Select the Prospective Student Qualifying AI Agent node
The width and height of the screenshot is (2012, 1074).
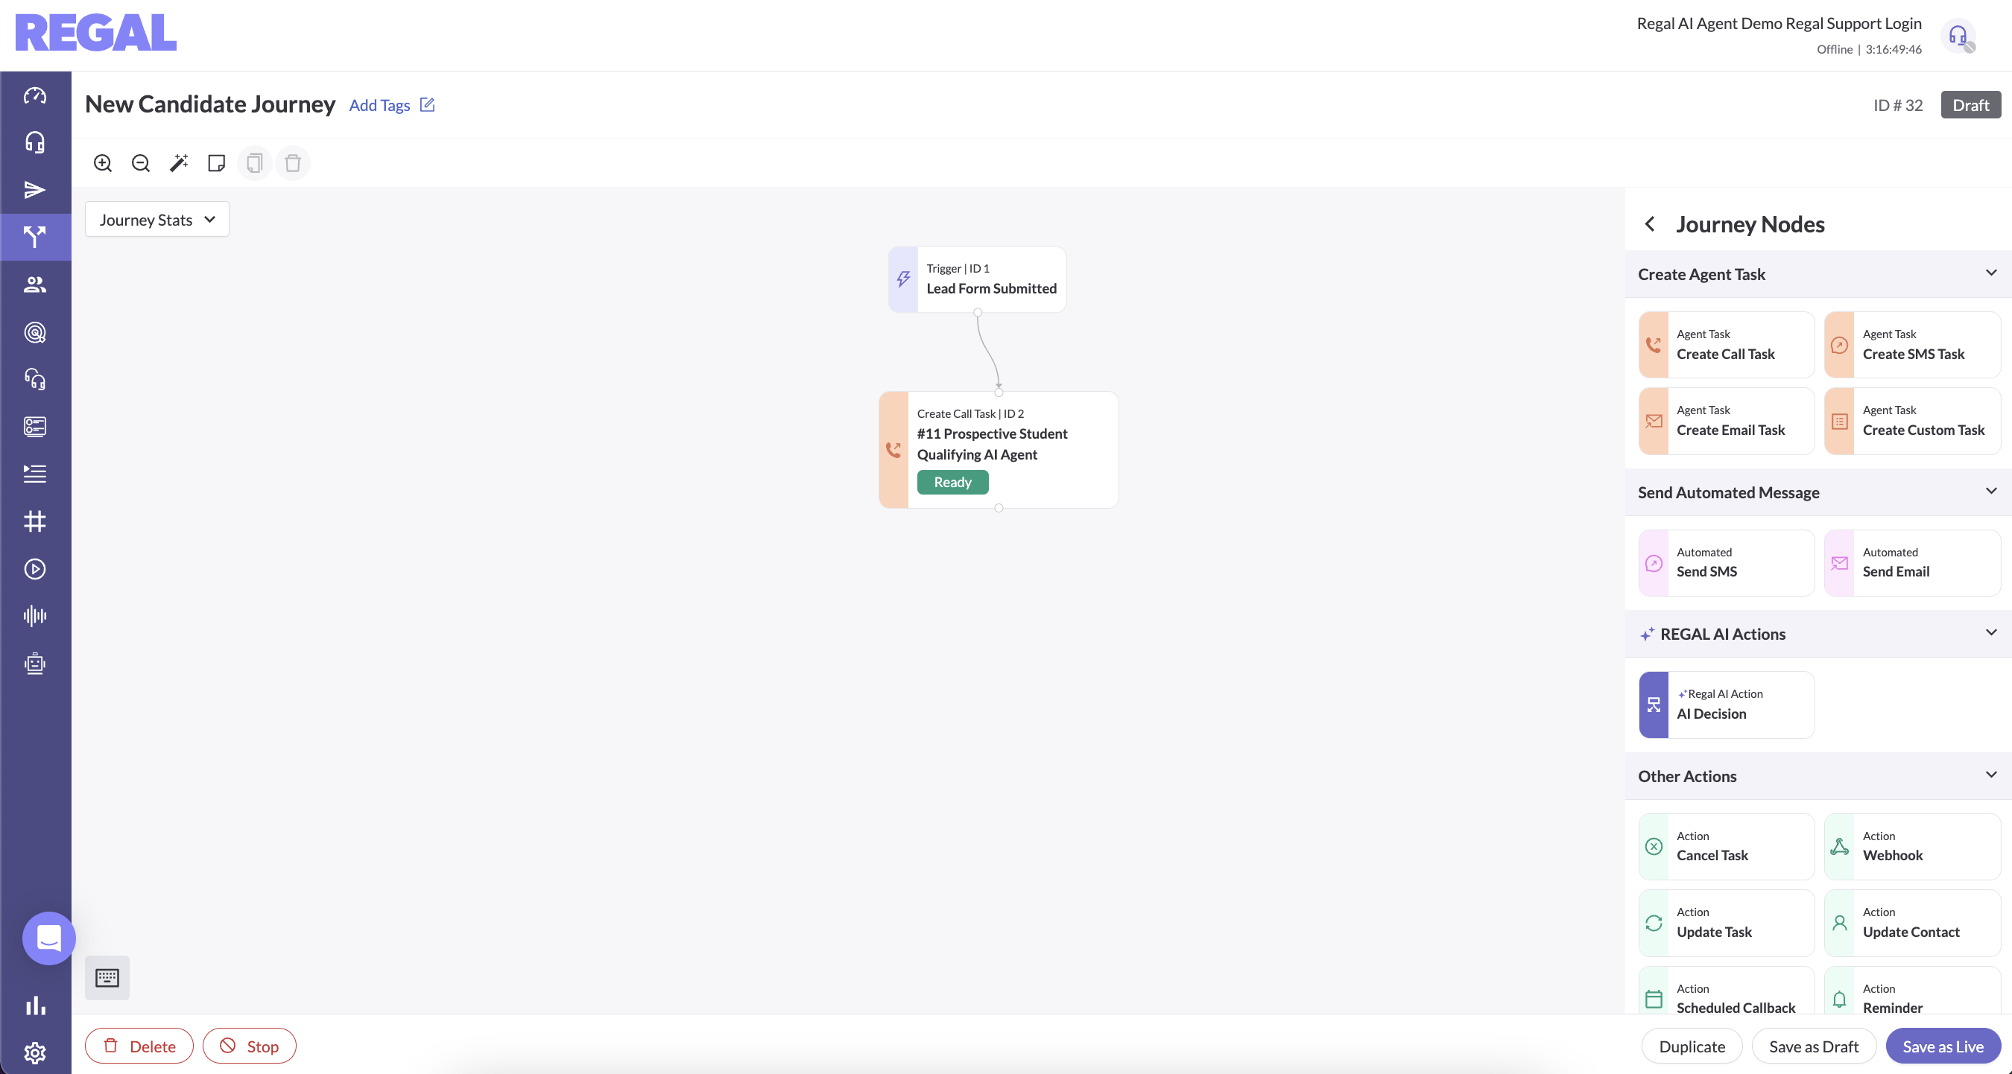tap(999, 450)
